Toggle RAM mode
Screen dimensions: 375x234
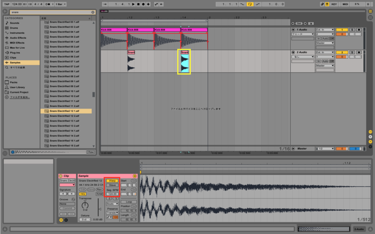point(99,194)
